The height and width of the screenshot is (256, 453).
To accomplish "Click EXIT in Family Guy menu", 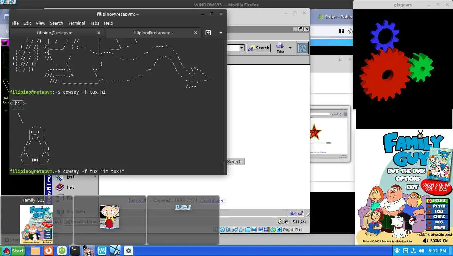I will [x=412, y=187].
